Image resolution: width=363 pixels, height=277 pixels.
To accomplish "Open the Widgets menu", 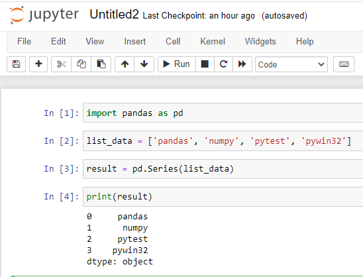I will click(260, 42).
